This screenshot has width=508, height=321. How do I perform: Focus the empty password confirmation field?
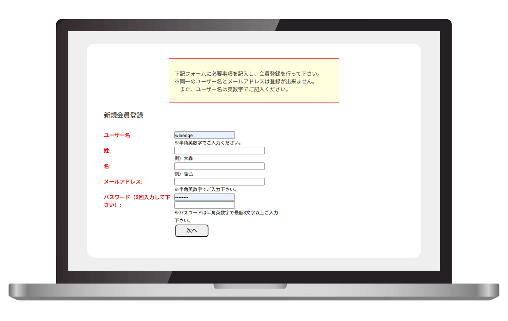(204, 205)
